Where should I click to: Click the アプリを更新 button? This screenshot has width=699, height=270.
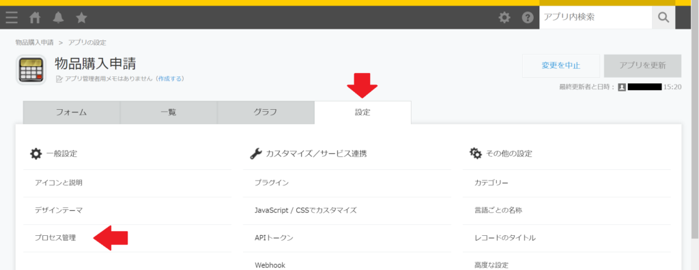pyautogui.click(x=642, y=66)
